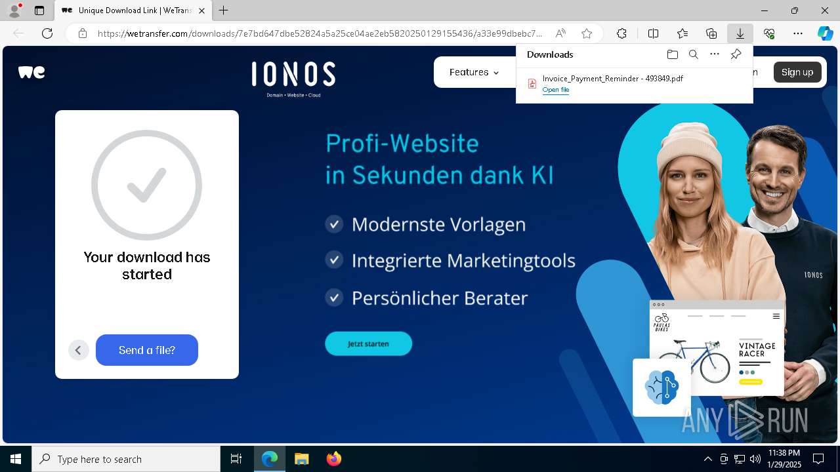
Task: Click the profile icon in the title bar
Action: pyautogui.click(x=14, y=10)
